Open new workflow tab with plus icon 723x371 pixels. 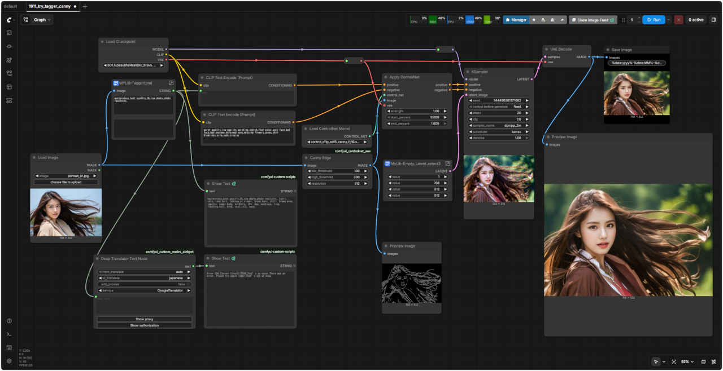coord(85,6)
